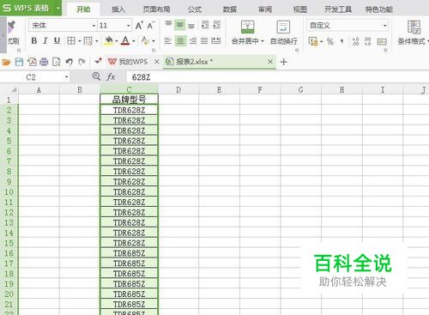Export to PDF icon
This screenshot has width=429, height=315.
32,62
